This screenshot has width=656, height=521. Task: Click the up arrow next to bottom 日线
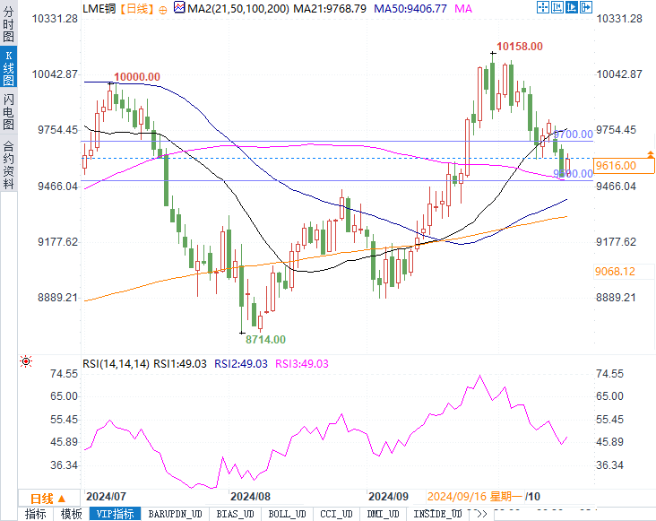pyautogui.click(x=62, y=498)
